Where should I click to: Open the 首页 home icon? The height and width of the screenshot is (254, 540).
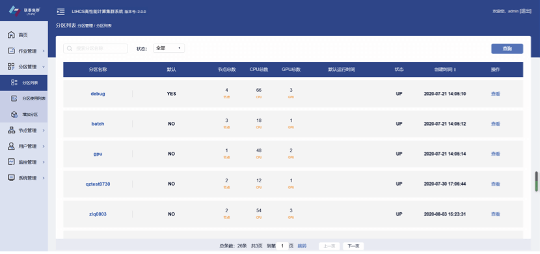point(11,35)
